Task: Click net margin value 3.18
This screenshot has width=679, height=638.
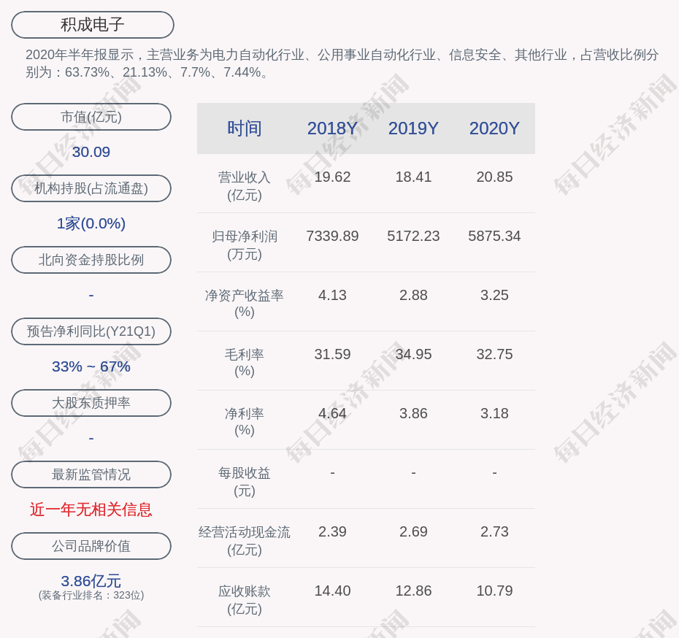Action: 494,413
